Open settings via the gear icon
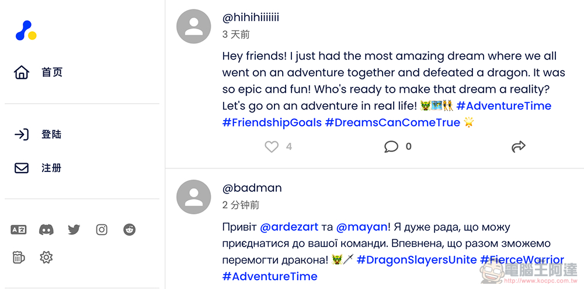The width and height of the screenshot is (584, 289). pos(46,257)
